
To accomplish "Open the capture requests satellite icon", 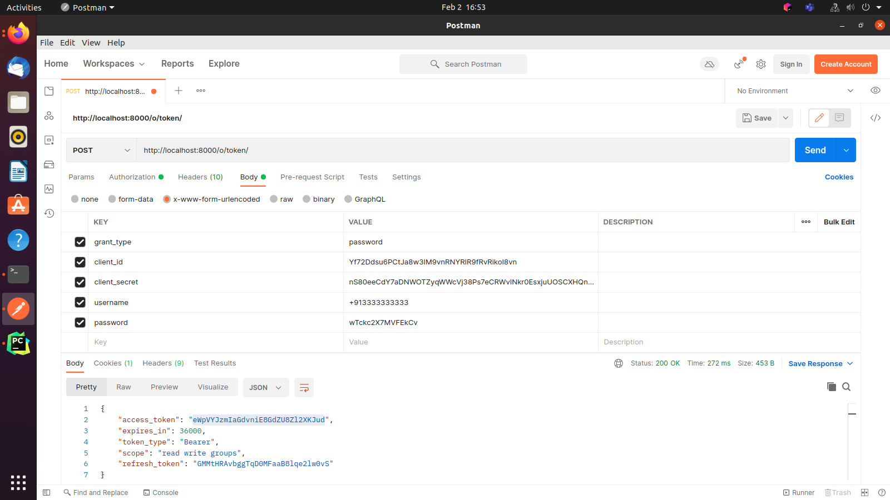I will pos(739,64).
